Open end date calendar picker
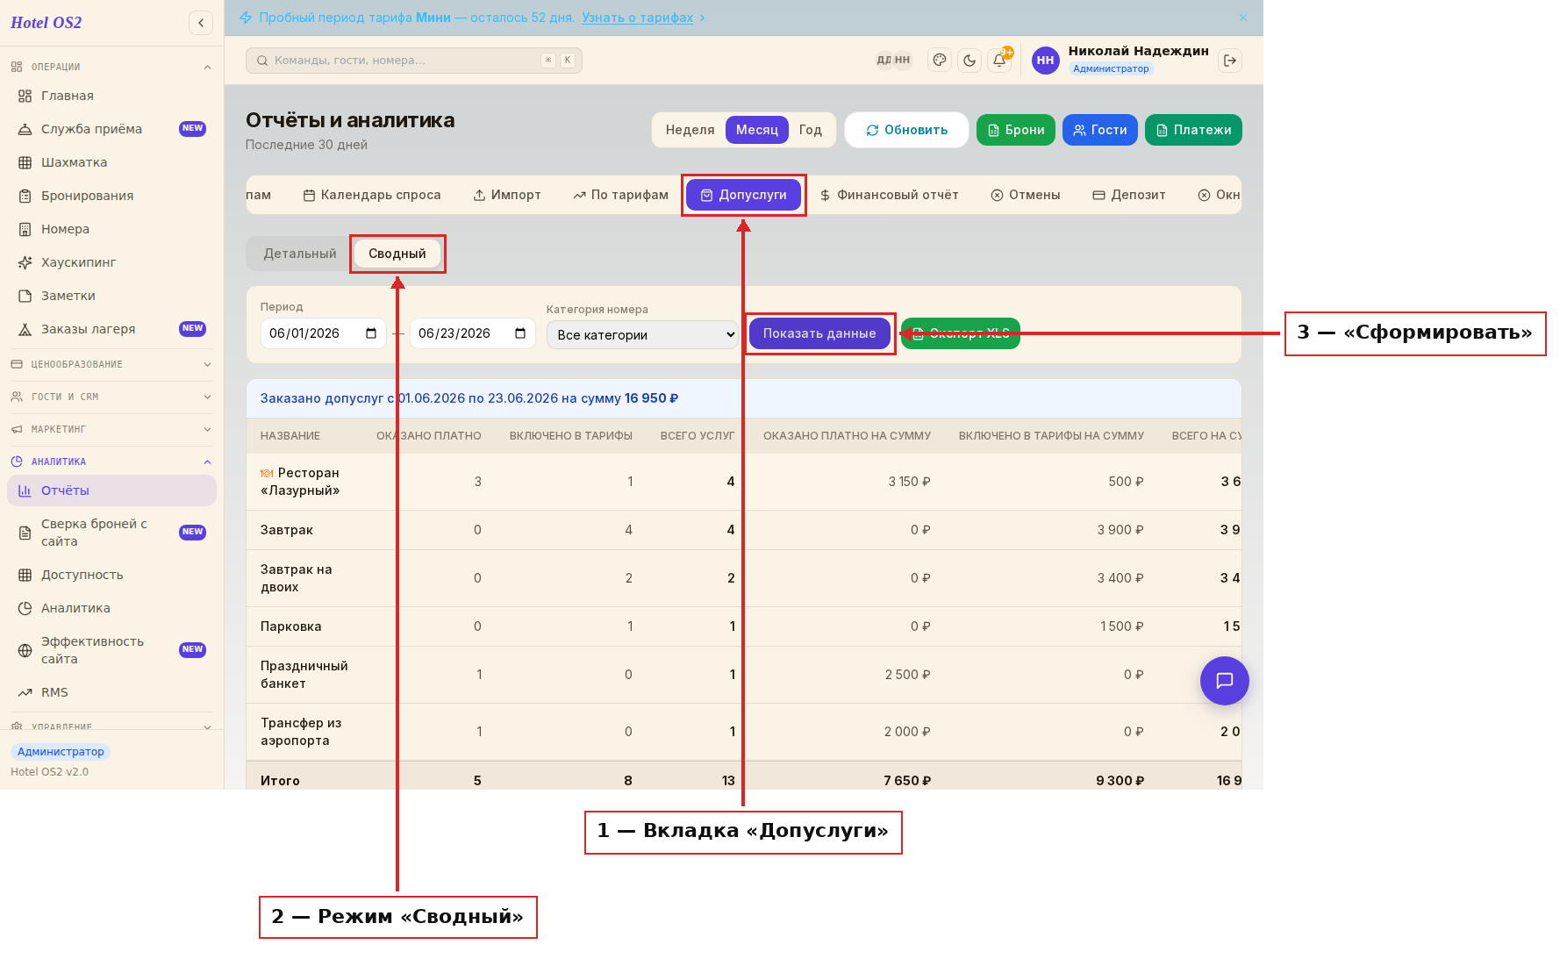The width and height of the screenshot is (1567, 959). [x=520, y=333]
